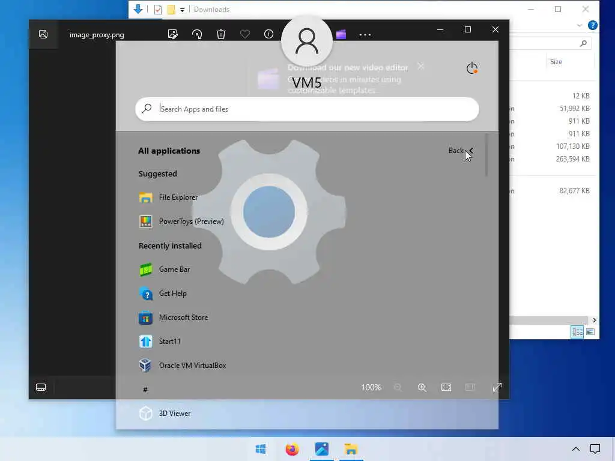The image size is (615, 461).
Task: Show filmstrip via bottom-left Photos icon
Action: pyautogui.click(x=41, y=387)
